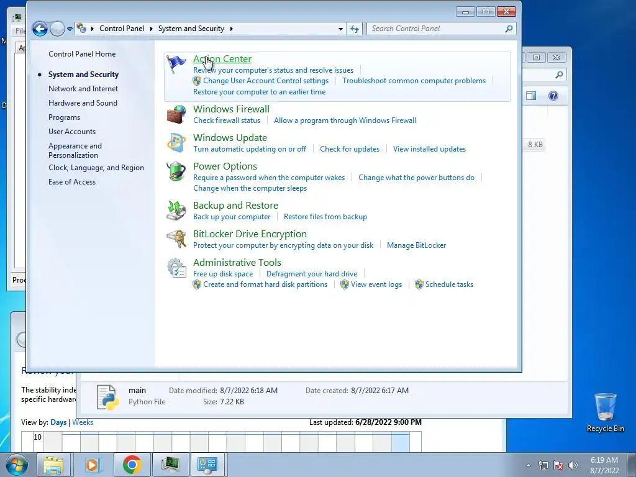636x477 pixels.
Task: Open Windows Explorer from the taskbar
Action: pyautogui.click(x=53, y=465)
